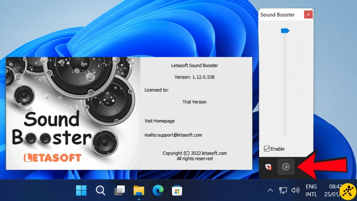Viewport: 357px width, 201px height.
Task: Open the Sound Booster tray icon
Action: coord(286,167)
